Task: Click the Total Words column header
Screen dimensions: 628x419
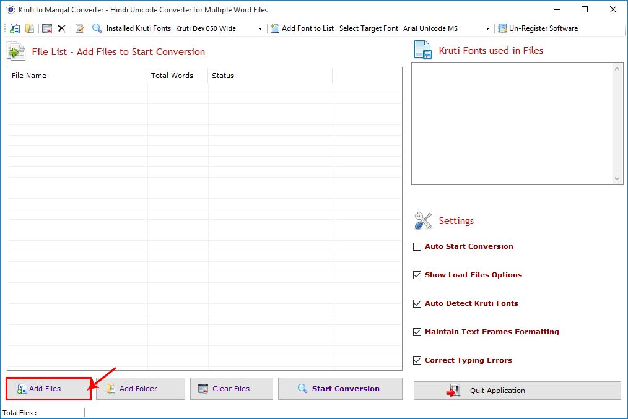Action: tap(177, 76)
